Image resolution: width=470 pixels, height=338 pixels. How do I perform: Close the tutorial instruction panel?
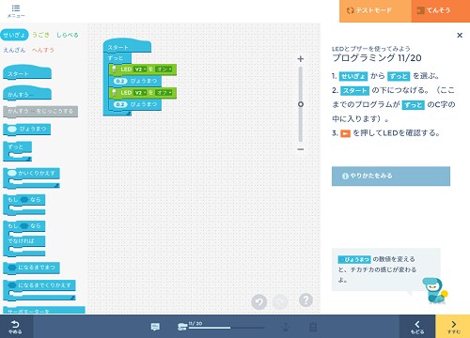pos(460,35)
